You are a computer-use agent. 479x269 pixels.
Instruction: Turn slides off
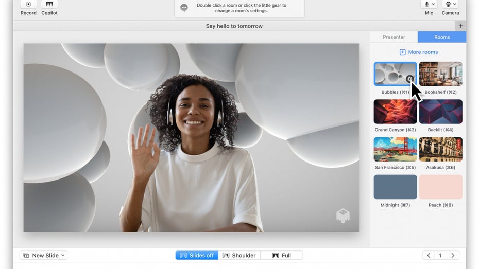coord(197,256)
